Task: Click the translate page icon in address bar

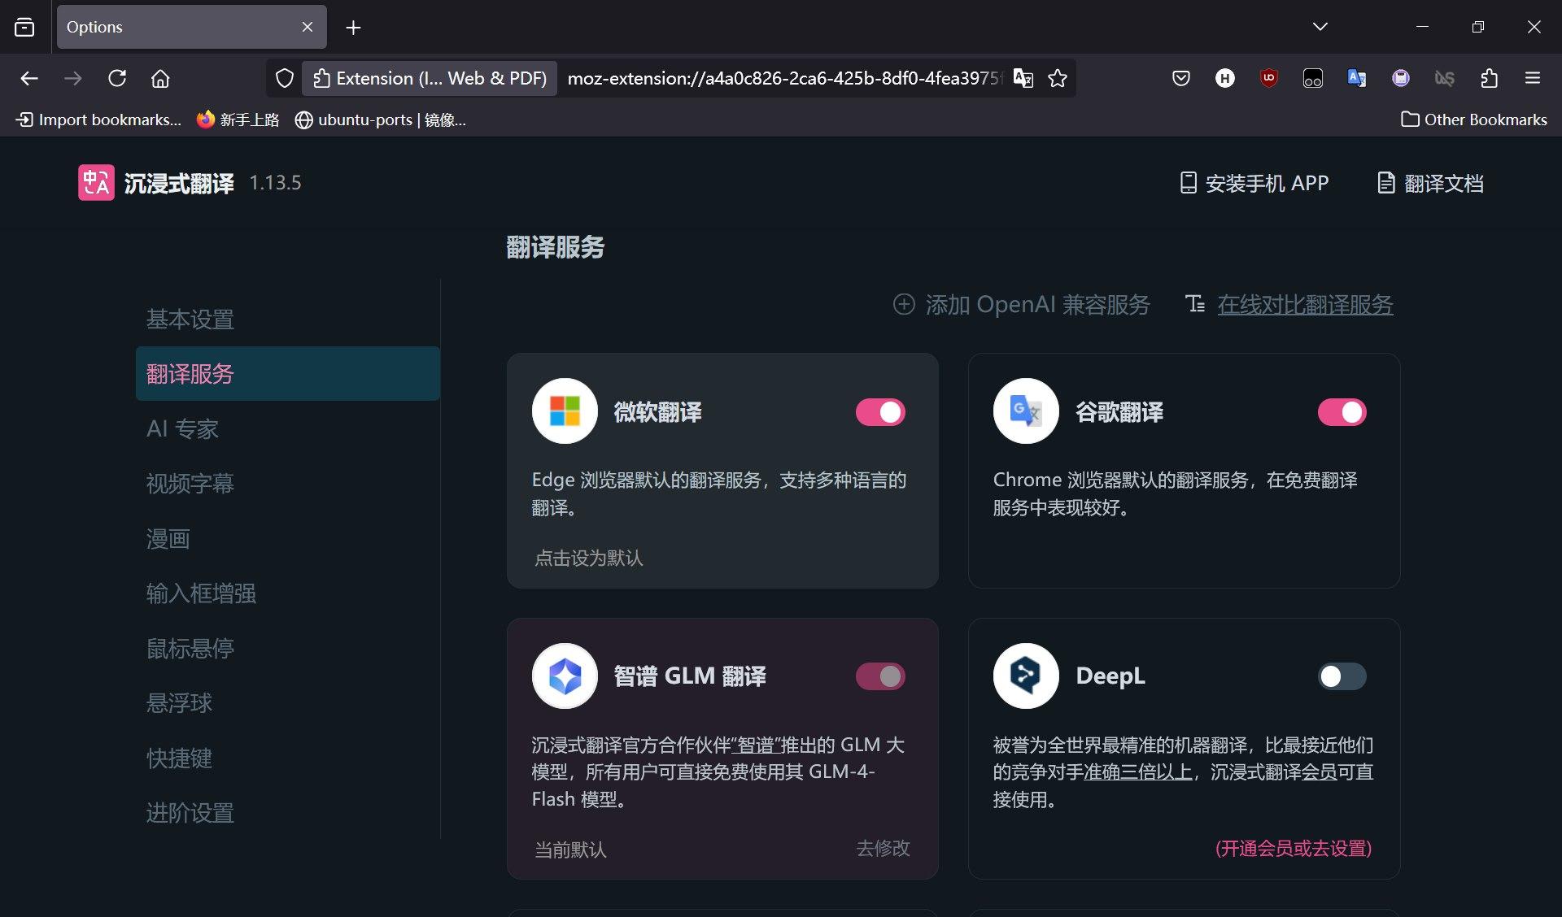Action: coord(1023,78)
